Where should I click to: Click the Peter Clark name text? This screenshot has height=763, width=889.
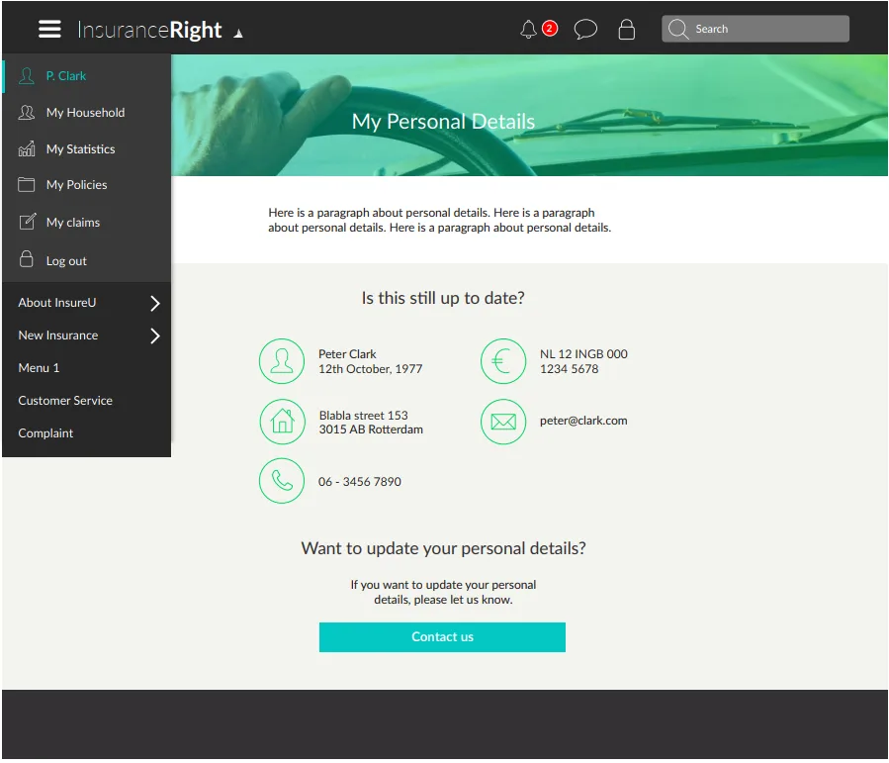pyautogui.click(x=347, y=354)
